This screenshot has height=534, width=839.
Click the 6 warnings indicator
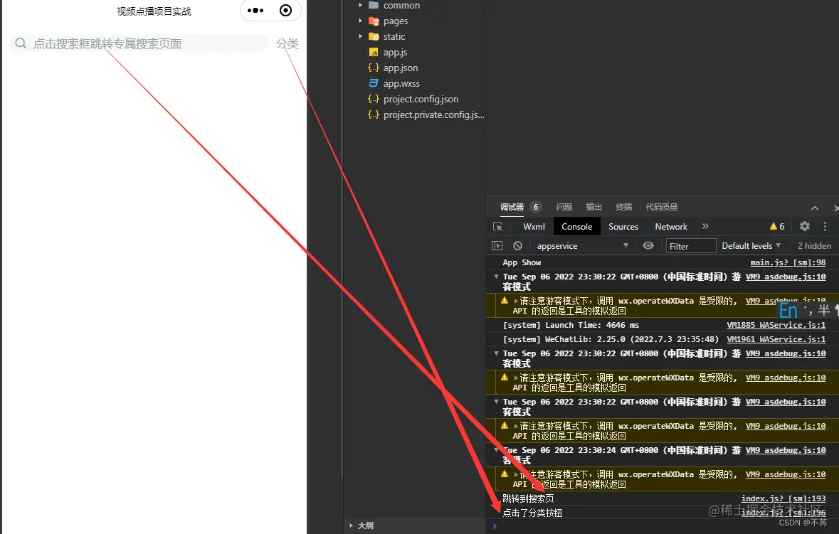777,227
